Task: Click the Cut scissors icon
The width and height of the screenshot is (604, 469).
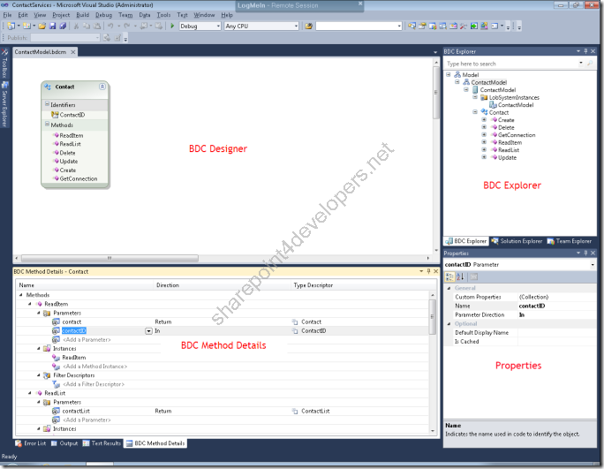Action: coord(76,26)
